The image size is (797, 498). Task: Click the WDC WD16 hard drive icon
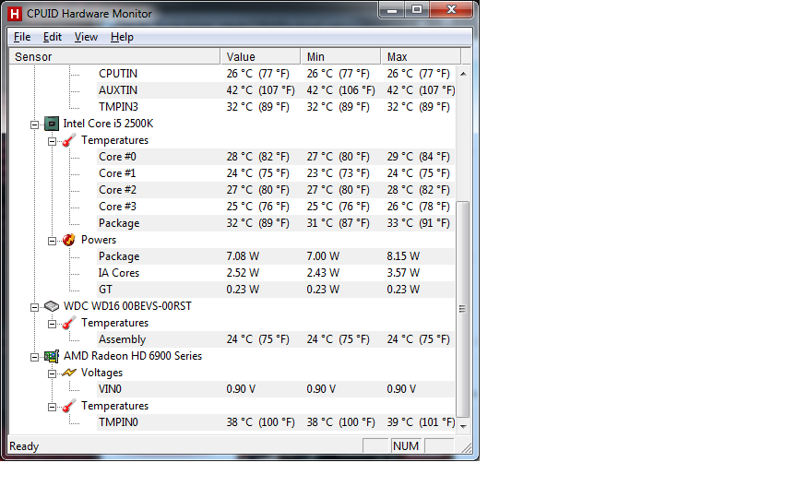click(52, 306)
